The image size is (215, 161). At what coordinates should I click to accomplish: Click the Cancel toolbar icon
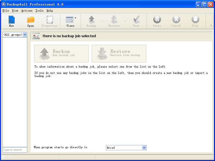pyautogui.click(x=176, y=19)
